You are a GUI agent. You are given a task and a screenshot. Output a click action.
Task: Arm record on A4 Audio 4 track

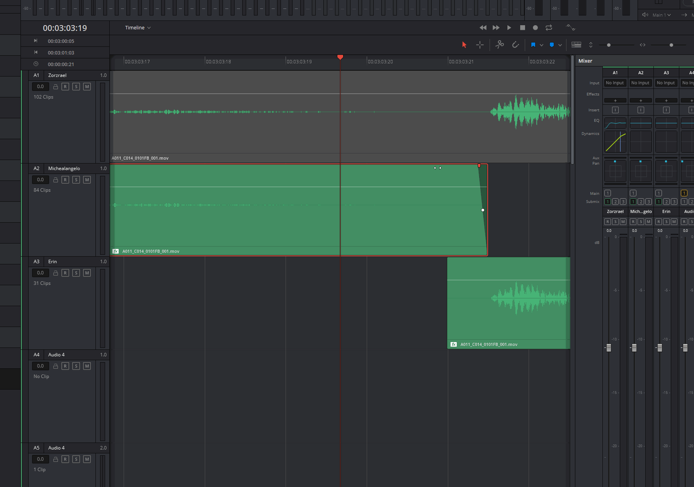coord(65,366)
